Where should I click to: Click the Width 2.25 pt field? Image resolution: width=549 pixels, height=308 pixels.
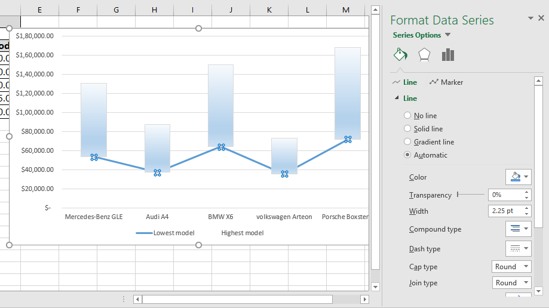(505, 211)
